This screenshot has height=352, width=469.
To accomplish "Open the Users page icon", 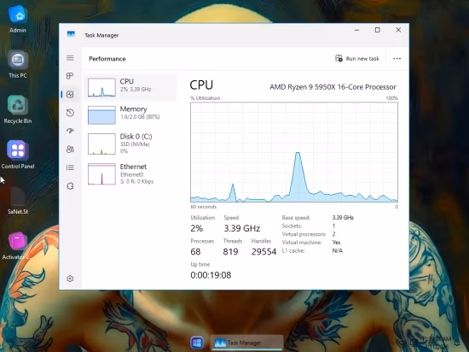I will (70, 150).
